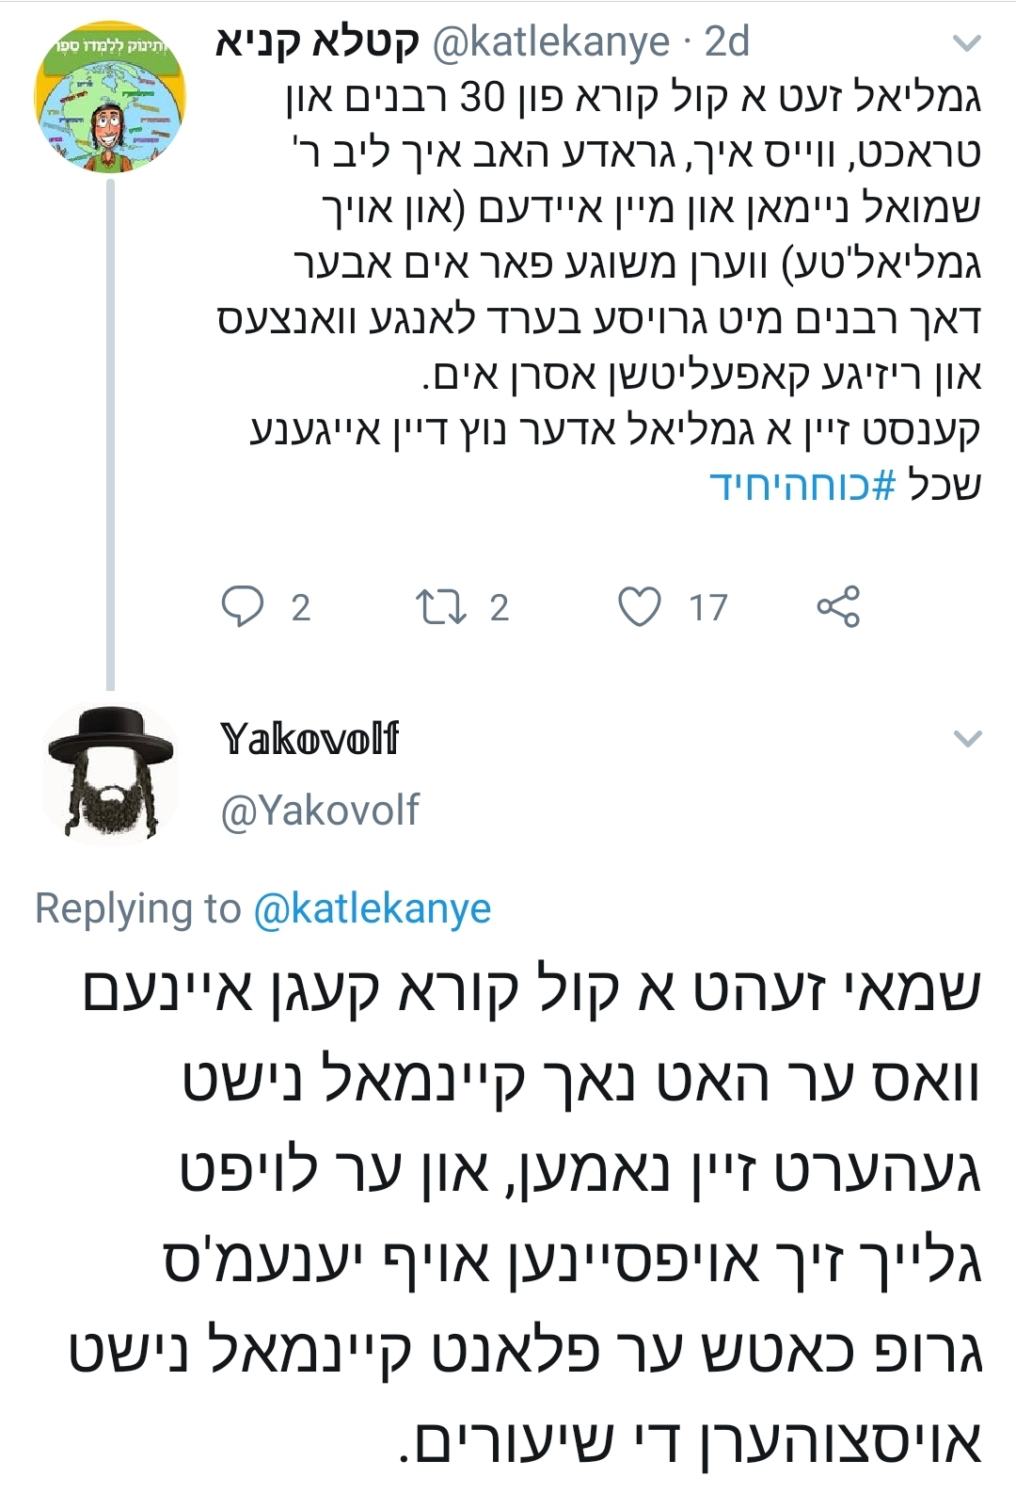Viewport: 1016px width, 1509px height.
Task: Expand the chevron menu on Yakovolf's reply
Action: click(x=967, y=739)
